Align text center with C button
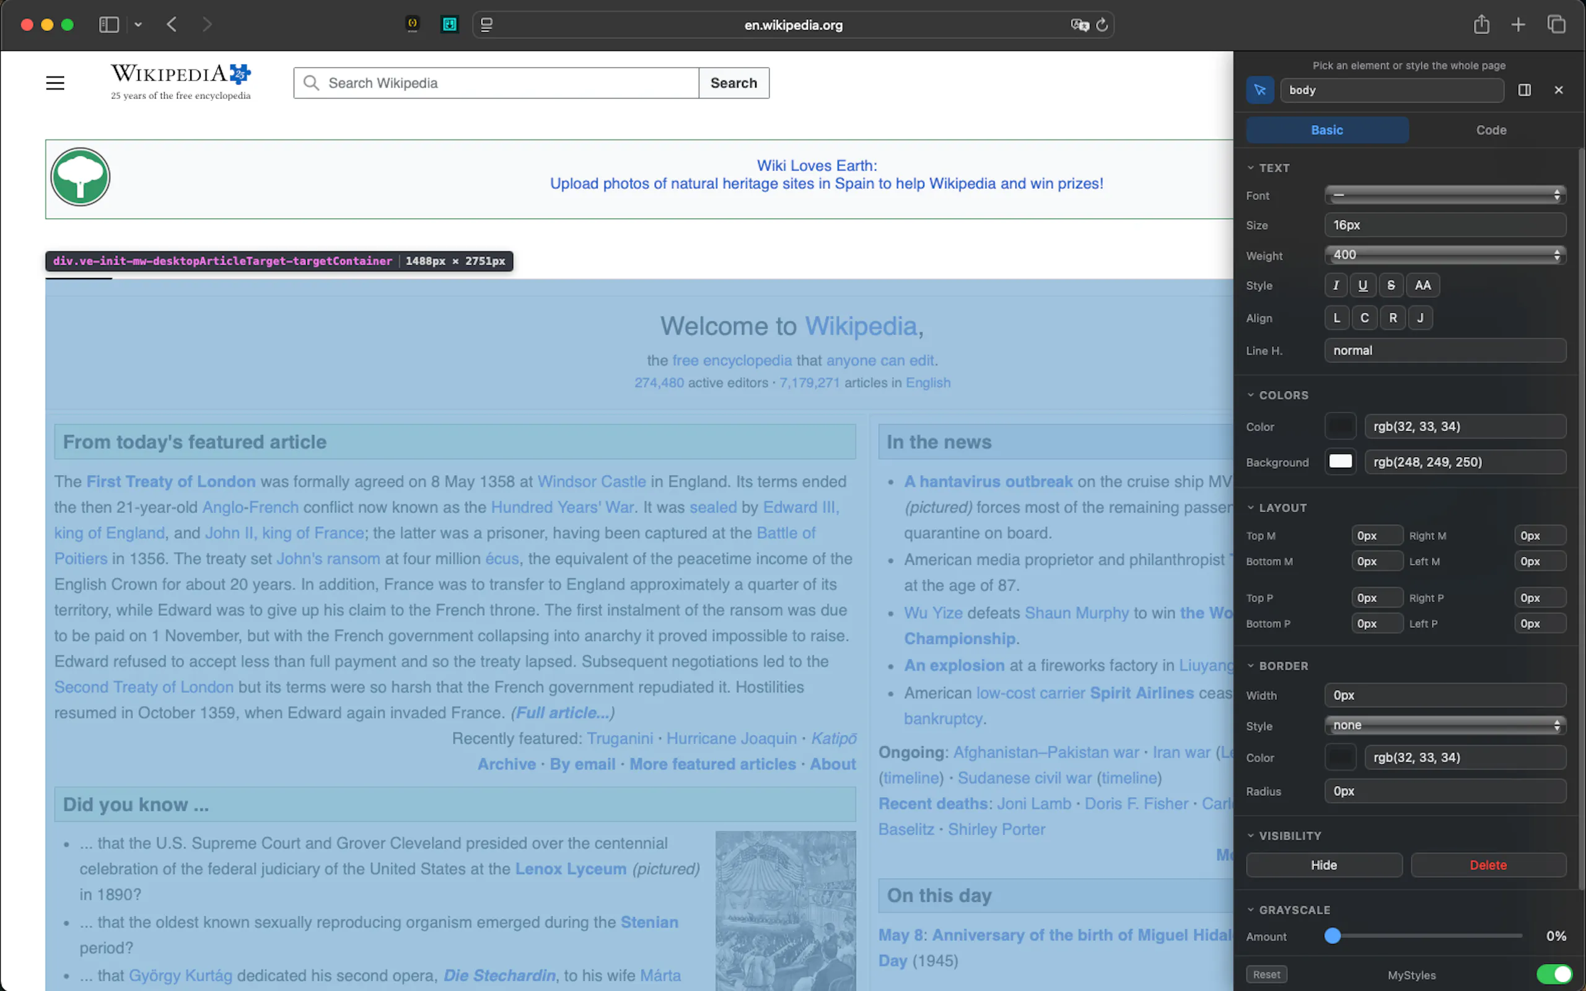The height and width of the screenshot is (991, 1586). click(1364, 318)
